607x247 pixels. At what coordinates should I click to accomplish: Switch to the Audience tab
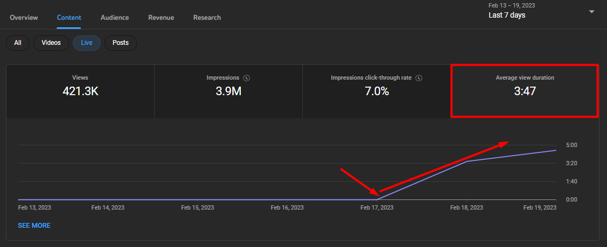(x=115, y=18)
